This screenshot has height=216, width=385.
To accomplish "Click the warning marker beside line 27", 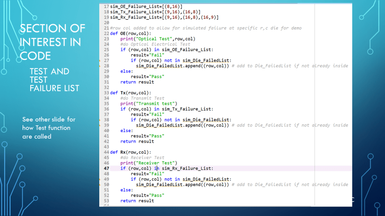I will pos(100,60).
